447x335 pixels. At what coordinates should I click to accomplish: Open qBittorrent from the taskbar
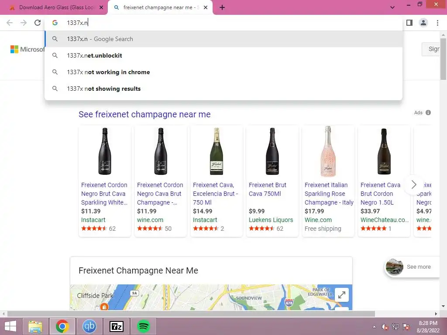[x=89, y=326]
